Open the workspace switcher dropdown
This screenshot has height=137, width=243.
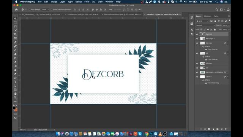point(222,10)
